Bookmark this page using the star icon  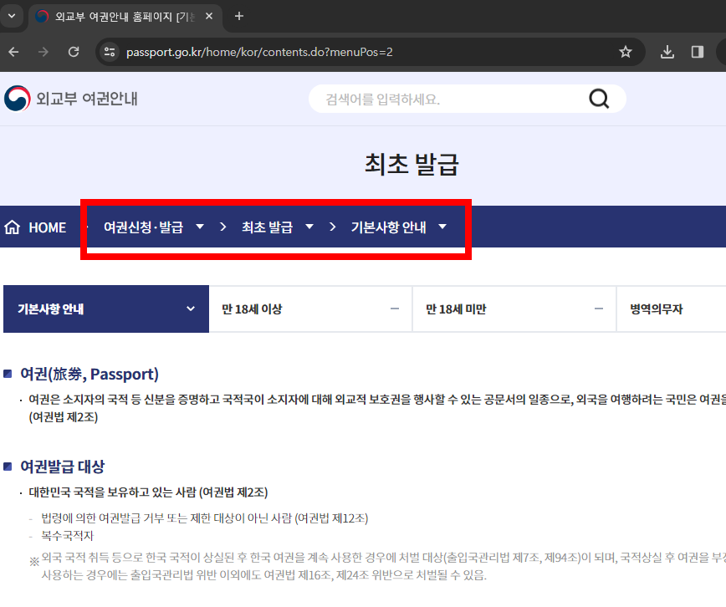pyautogui.click(x=625, y=52)
